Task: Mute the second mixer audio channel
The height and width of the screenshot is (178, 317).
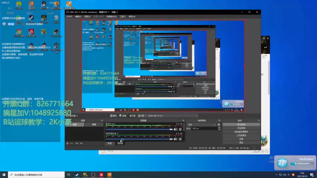Action: coord(176,139)
